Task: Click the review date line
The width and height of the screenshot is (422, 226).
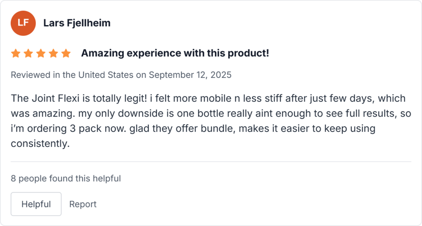Action: coord(121,75)
